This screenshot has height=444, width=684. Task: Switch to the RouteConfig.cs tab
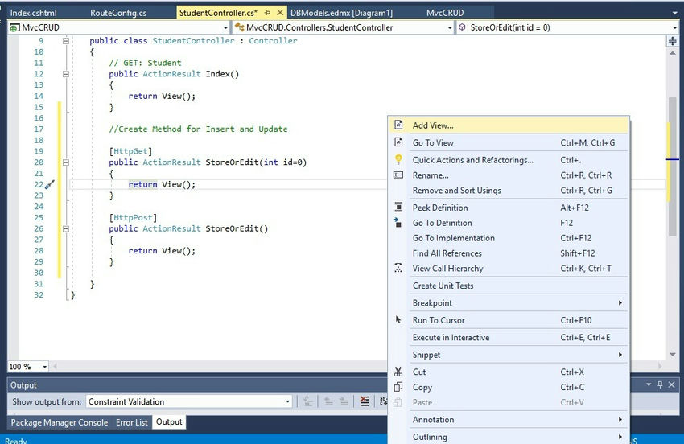coord(118,13)
